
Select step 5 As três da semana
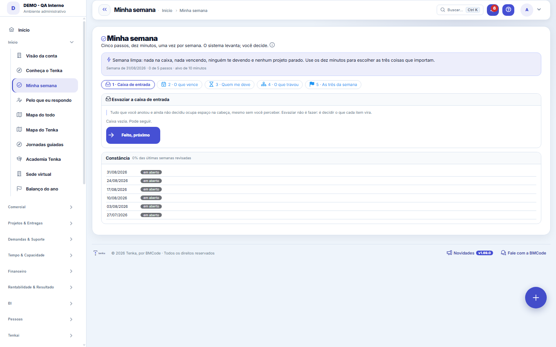pyautogui.click(x=333, y=85)
